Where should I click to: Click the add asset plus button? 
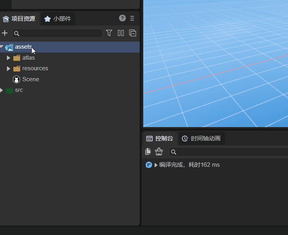pos(5,33)
